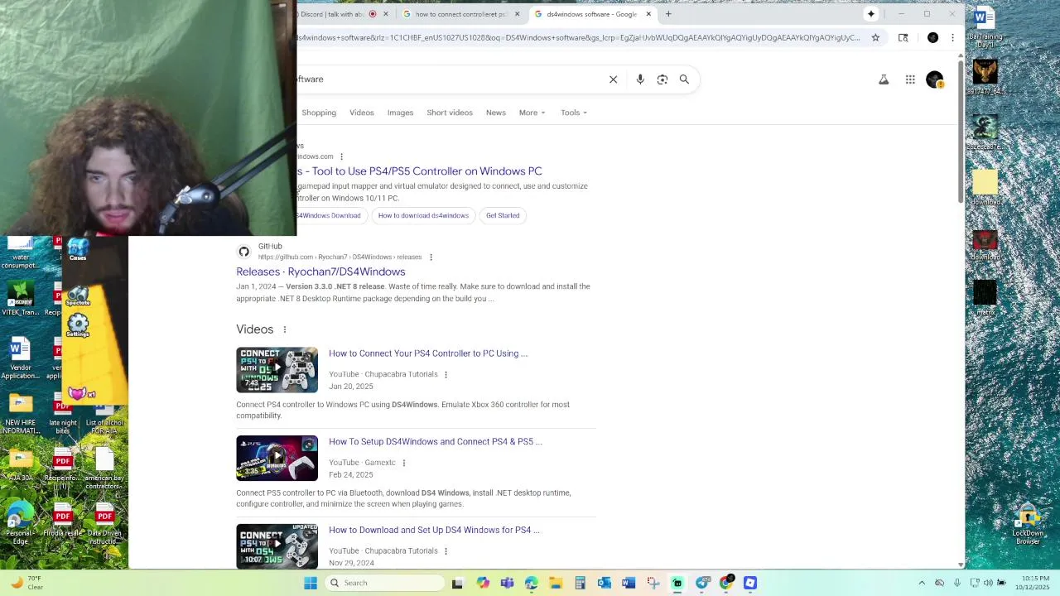Select LockDown Browser desktop icon
This screenshot has width=1060, height=596.
1028,526
